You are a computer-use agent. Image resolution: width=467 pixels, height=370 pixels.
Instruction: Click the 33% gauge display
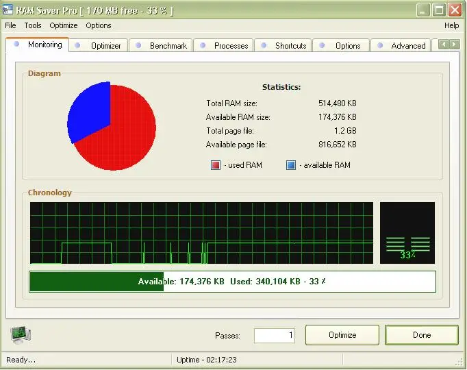pos(407,233)
